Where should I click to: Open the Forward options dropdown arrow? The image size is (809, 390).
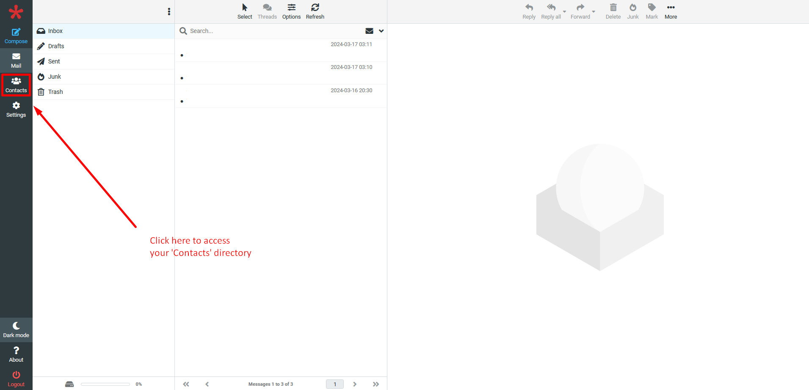pyautogui.click(x=594, y=12)
